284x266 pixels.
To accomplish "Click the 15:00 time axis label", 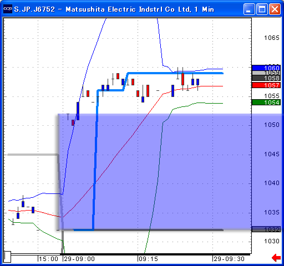I will click(48, 259).
